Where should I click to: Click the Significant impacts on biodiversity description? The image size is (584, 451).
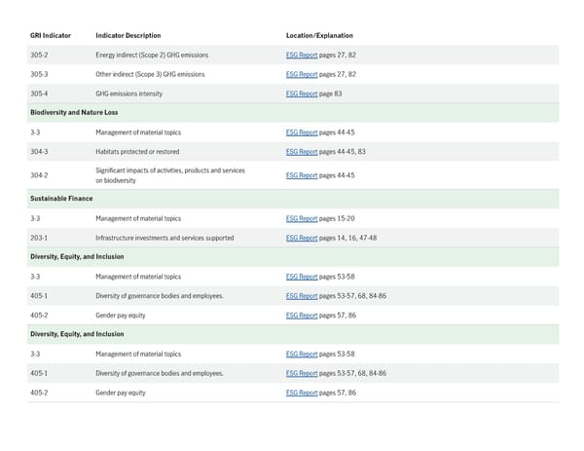click(x=169, y=175)
